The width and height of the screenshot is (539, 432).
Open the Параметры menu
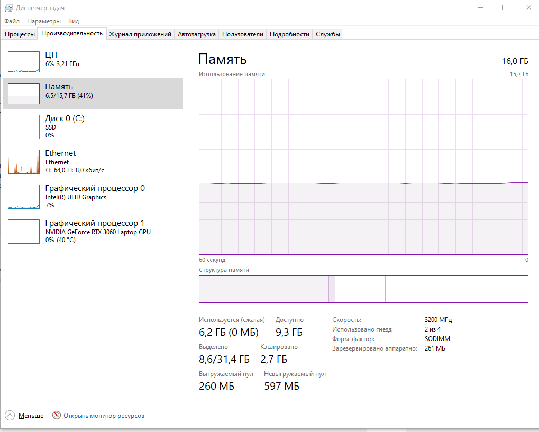pos(44,21)
